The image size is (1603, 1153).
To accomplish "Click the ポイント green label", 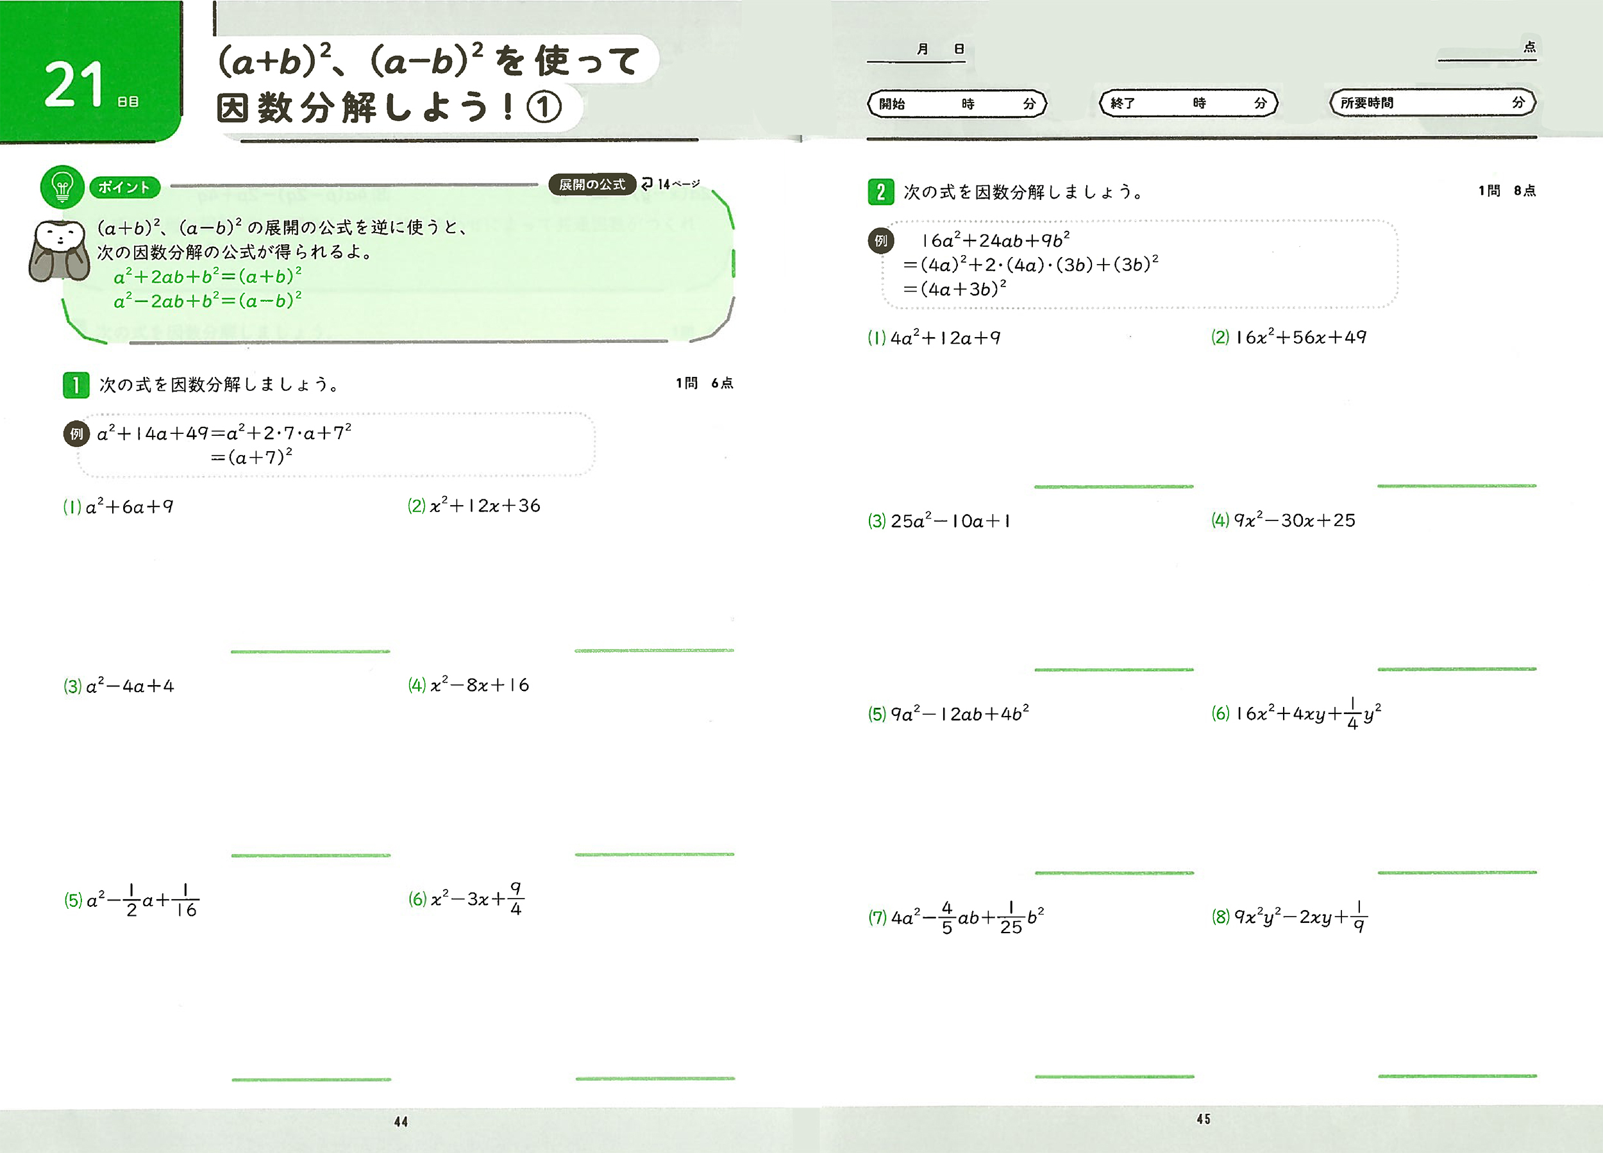I will 124,187.
